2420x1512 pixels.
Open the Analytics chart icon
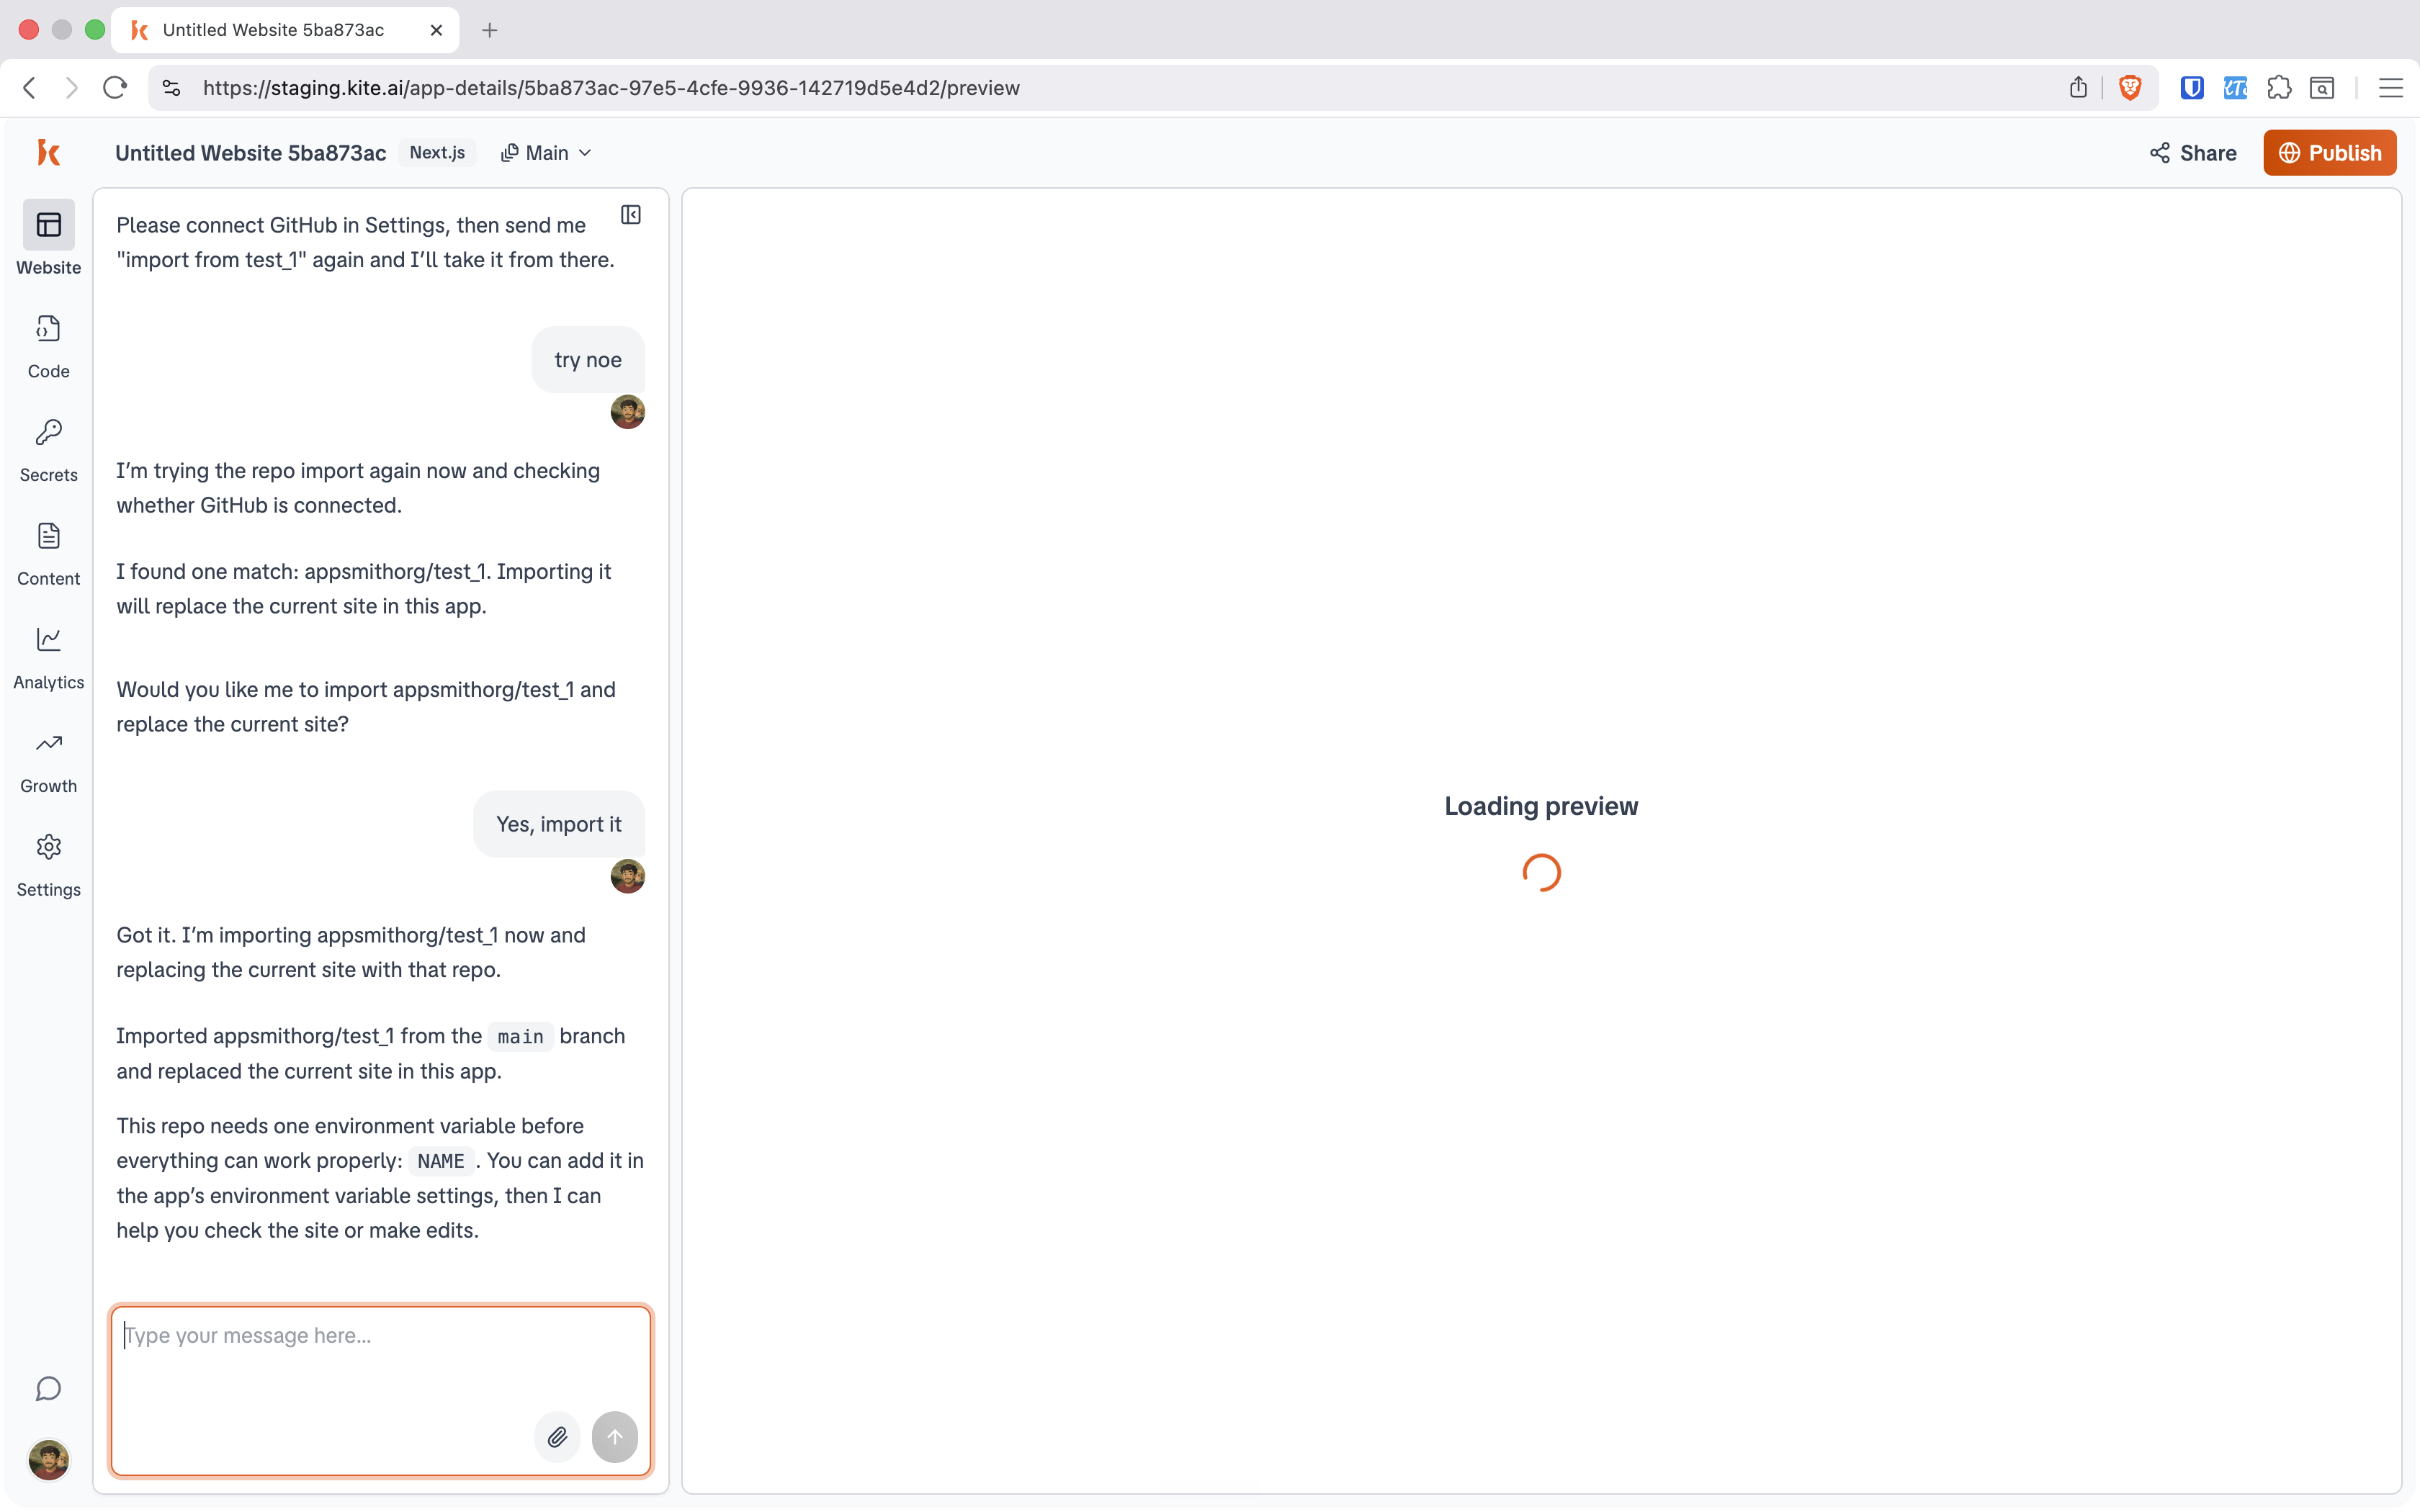point(48,639)
